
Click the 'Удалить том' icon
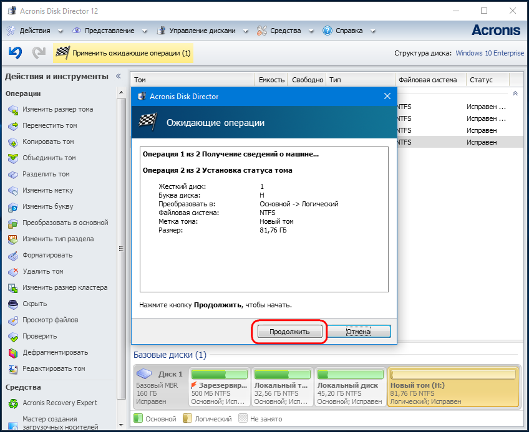[x=14, y=272]
